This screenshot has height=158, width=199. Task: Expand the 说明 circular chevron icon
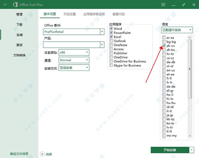tap(42, 154)
